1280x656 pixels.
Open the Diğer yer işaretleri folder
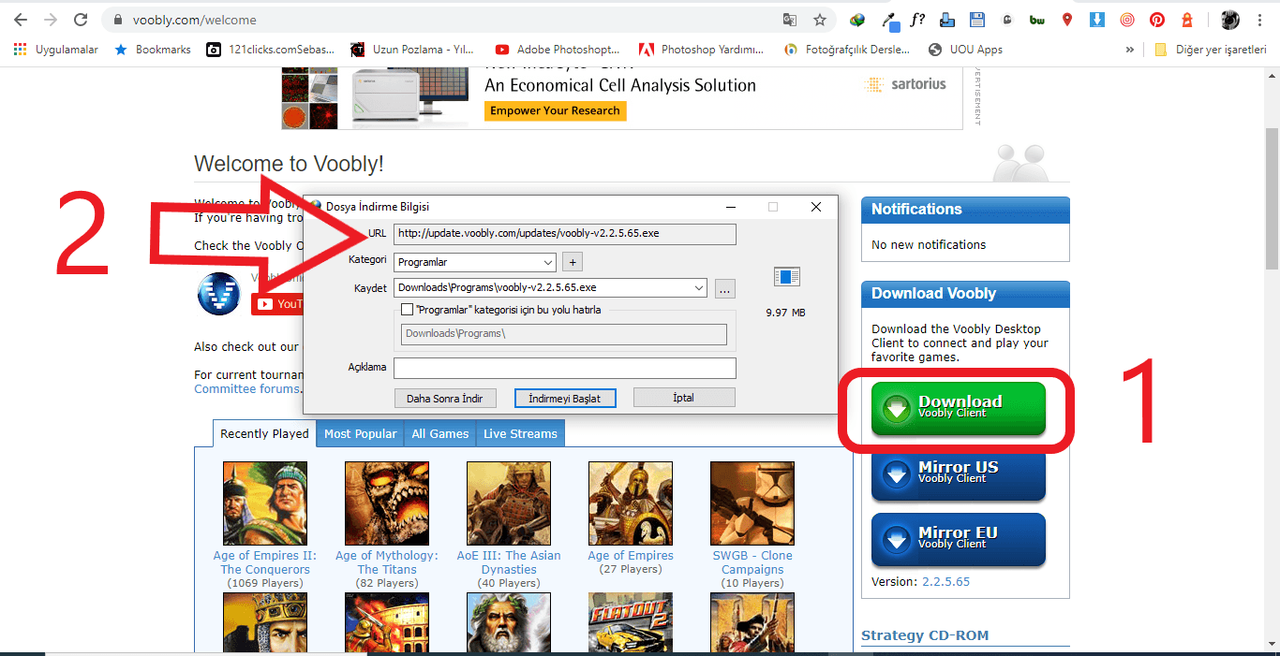point(1211,50)
